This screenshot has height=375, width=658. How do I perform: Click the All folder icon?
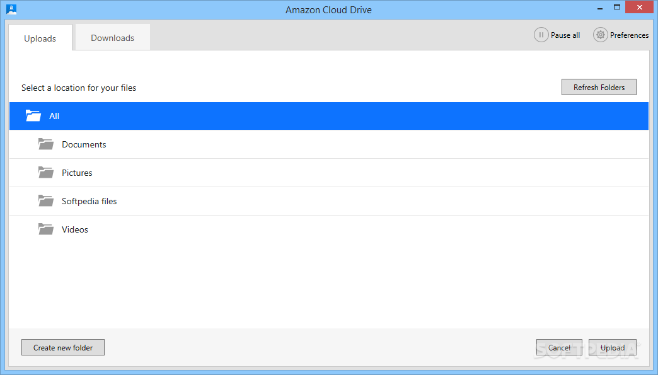click(x=33, y=116)
